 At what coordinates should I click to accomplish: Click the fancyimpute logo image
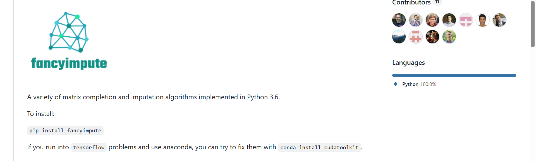[x=69, y=41]
